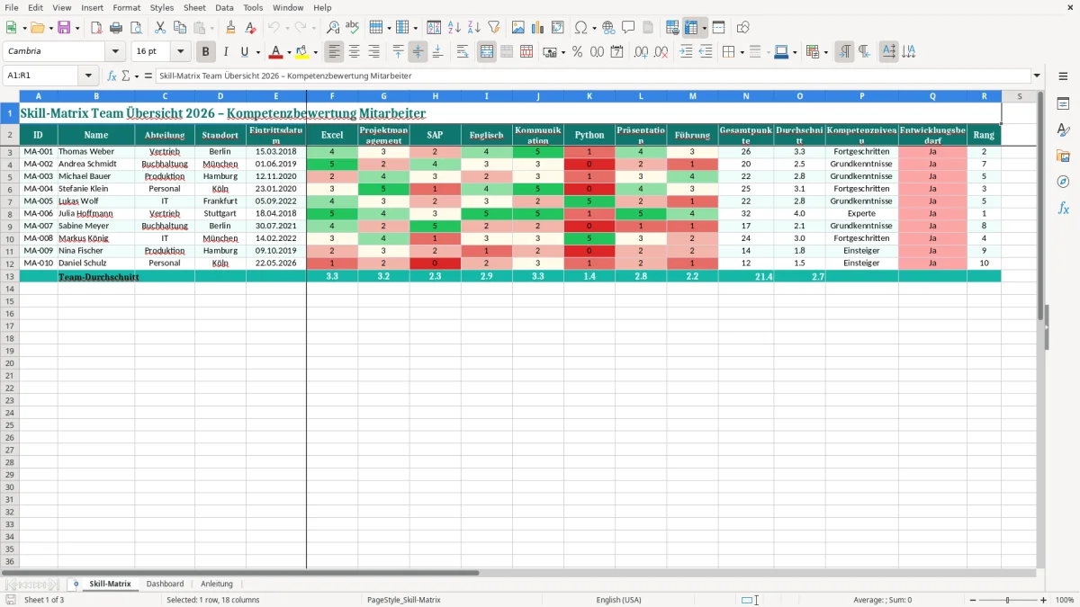Open font color dropdown arrow
The height and width of the screenshot is (607, 1080).
tap(289, 52)
